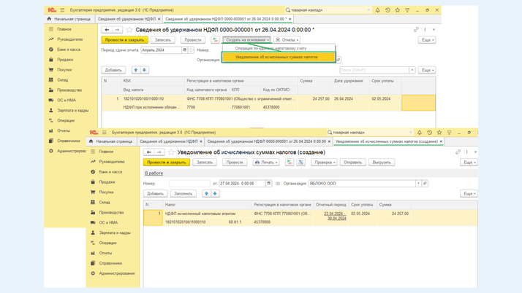Open calendar picker for Апрель 2024 period
Viewport: 522px width, 293px height.
coord(185,50)
